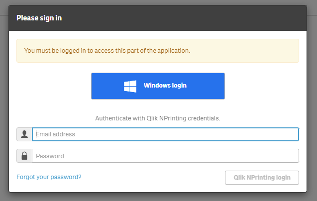Screen dimensions: 317x201
Task: Click the Please sign in header title
Action: (39, 18)
